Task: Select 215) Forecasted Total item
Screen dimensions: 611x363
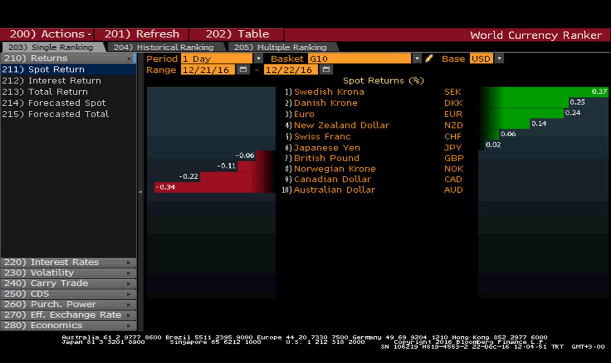Action: click(68, 114)
